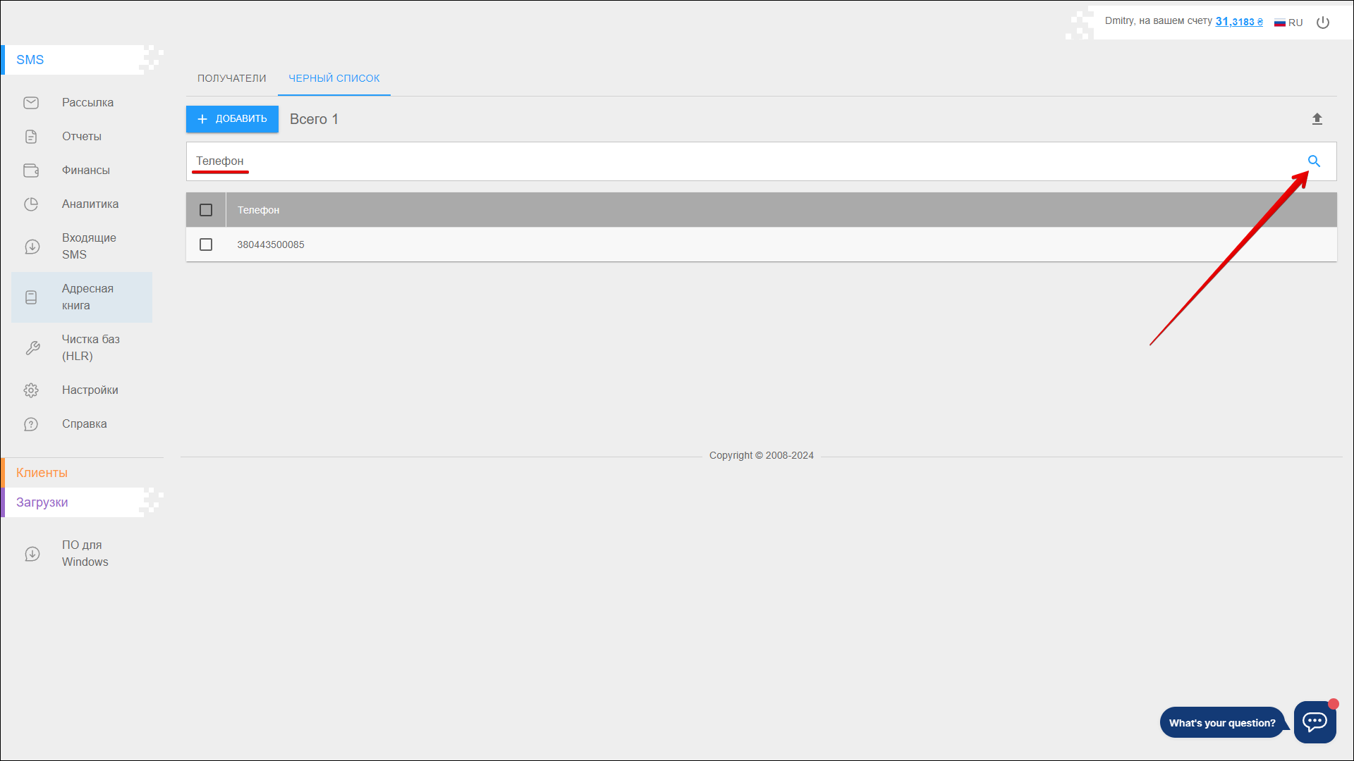This screenshot has width=1354, height=761.
Task: Expand the Клиенты section
Action: [42, 473]
